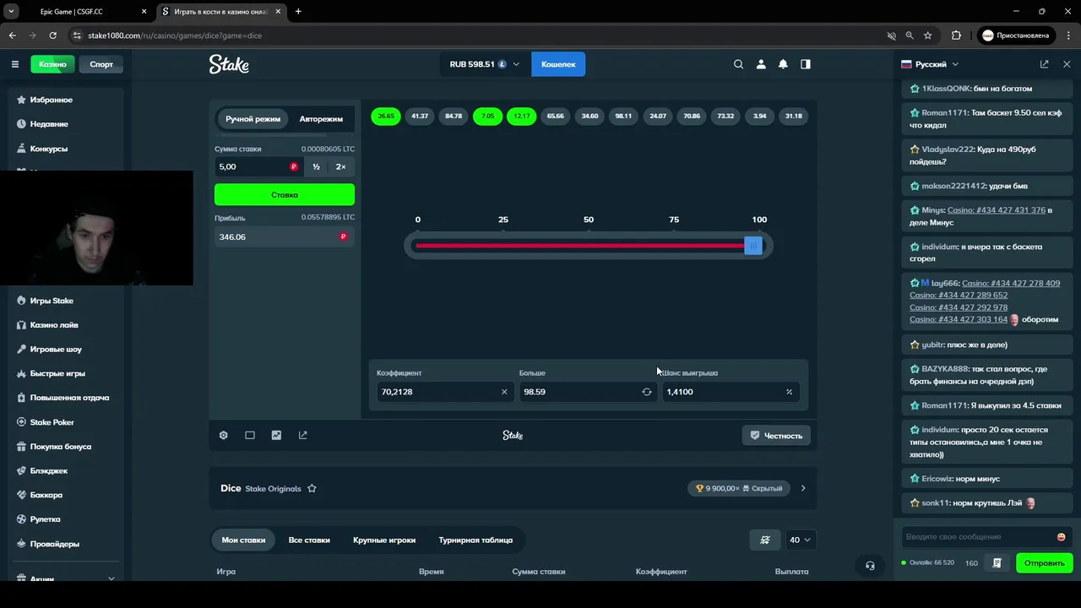The height and width of the screenshot is (608, 1081).
Task: Double the bet with 2× button
Action: click(x=340, y=166)
